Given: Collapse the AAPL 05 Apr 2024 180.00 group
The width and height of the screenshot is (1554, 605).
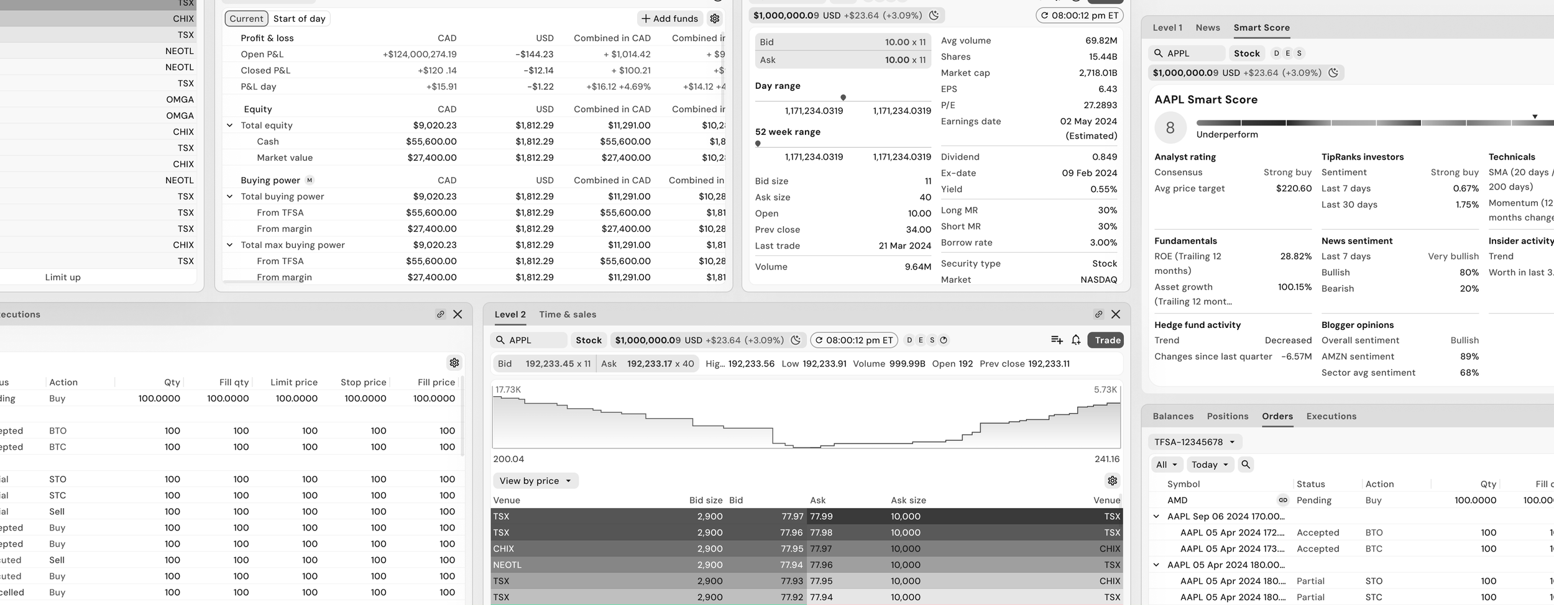Looking at the screenshot, I should [1156, 565].
